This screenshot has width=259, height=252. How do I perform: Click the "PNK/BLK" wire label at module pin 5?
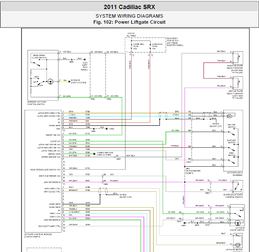click(x=73, y=146)
